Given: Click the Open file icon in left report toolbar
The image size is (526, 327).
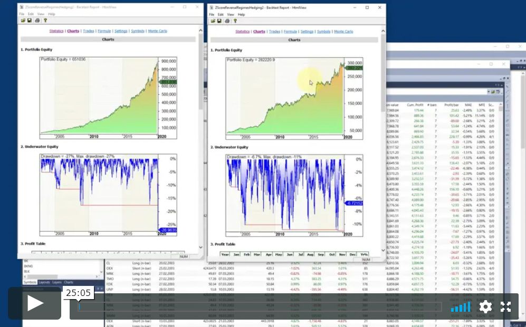Looking at the screenshot, I should (x=23, y=20).
